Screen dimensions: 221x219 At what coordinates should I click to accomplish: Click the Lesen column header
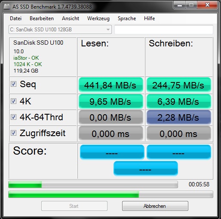[x=95, y=43]
